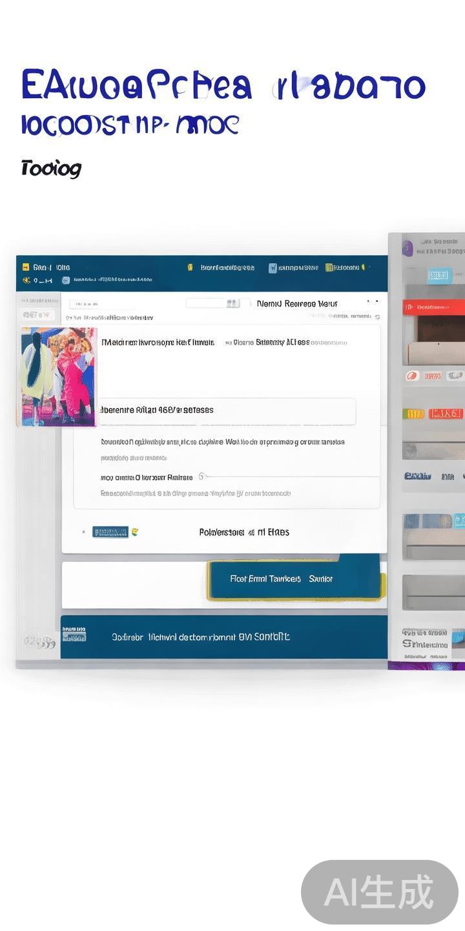Image resolution: width=465 pixels, height=931 pixels.
Task: Click the yellow square icon in header's top-left
Action: coord(26,267)
